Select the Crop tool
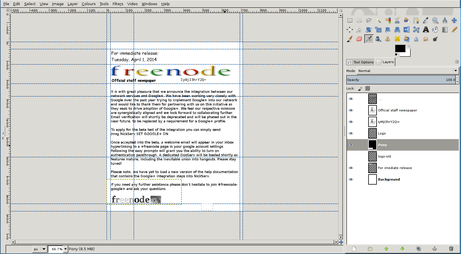The height and width of the screenshot is (254, 461). pyautogui.click(x=359, y=30)
